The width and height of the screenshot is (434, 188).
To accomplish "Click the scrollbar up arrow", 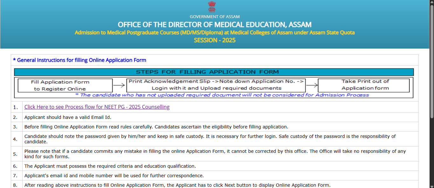I will [x=432, y=2].
